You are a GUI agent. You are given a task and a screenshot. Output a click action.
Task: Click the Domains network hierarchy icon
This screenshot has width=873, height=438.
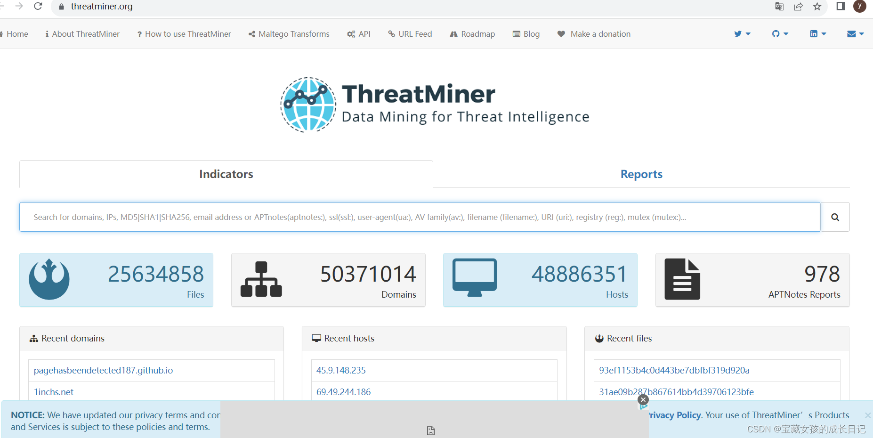pos(261,279)
